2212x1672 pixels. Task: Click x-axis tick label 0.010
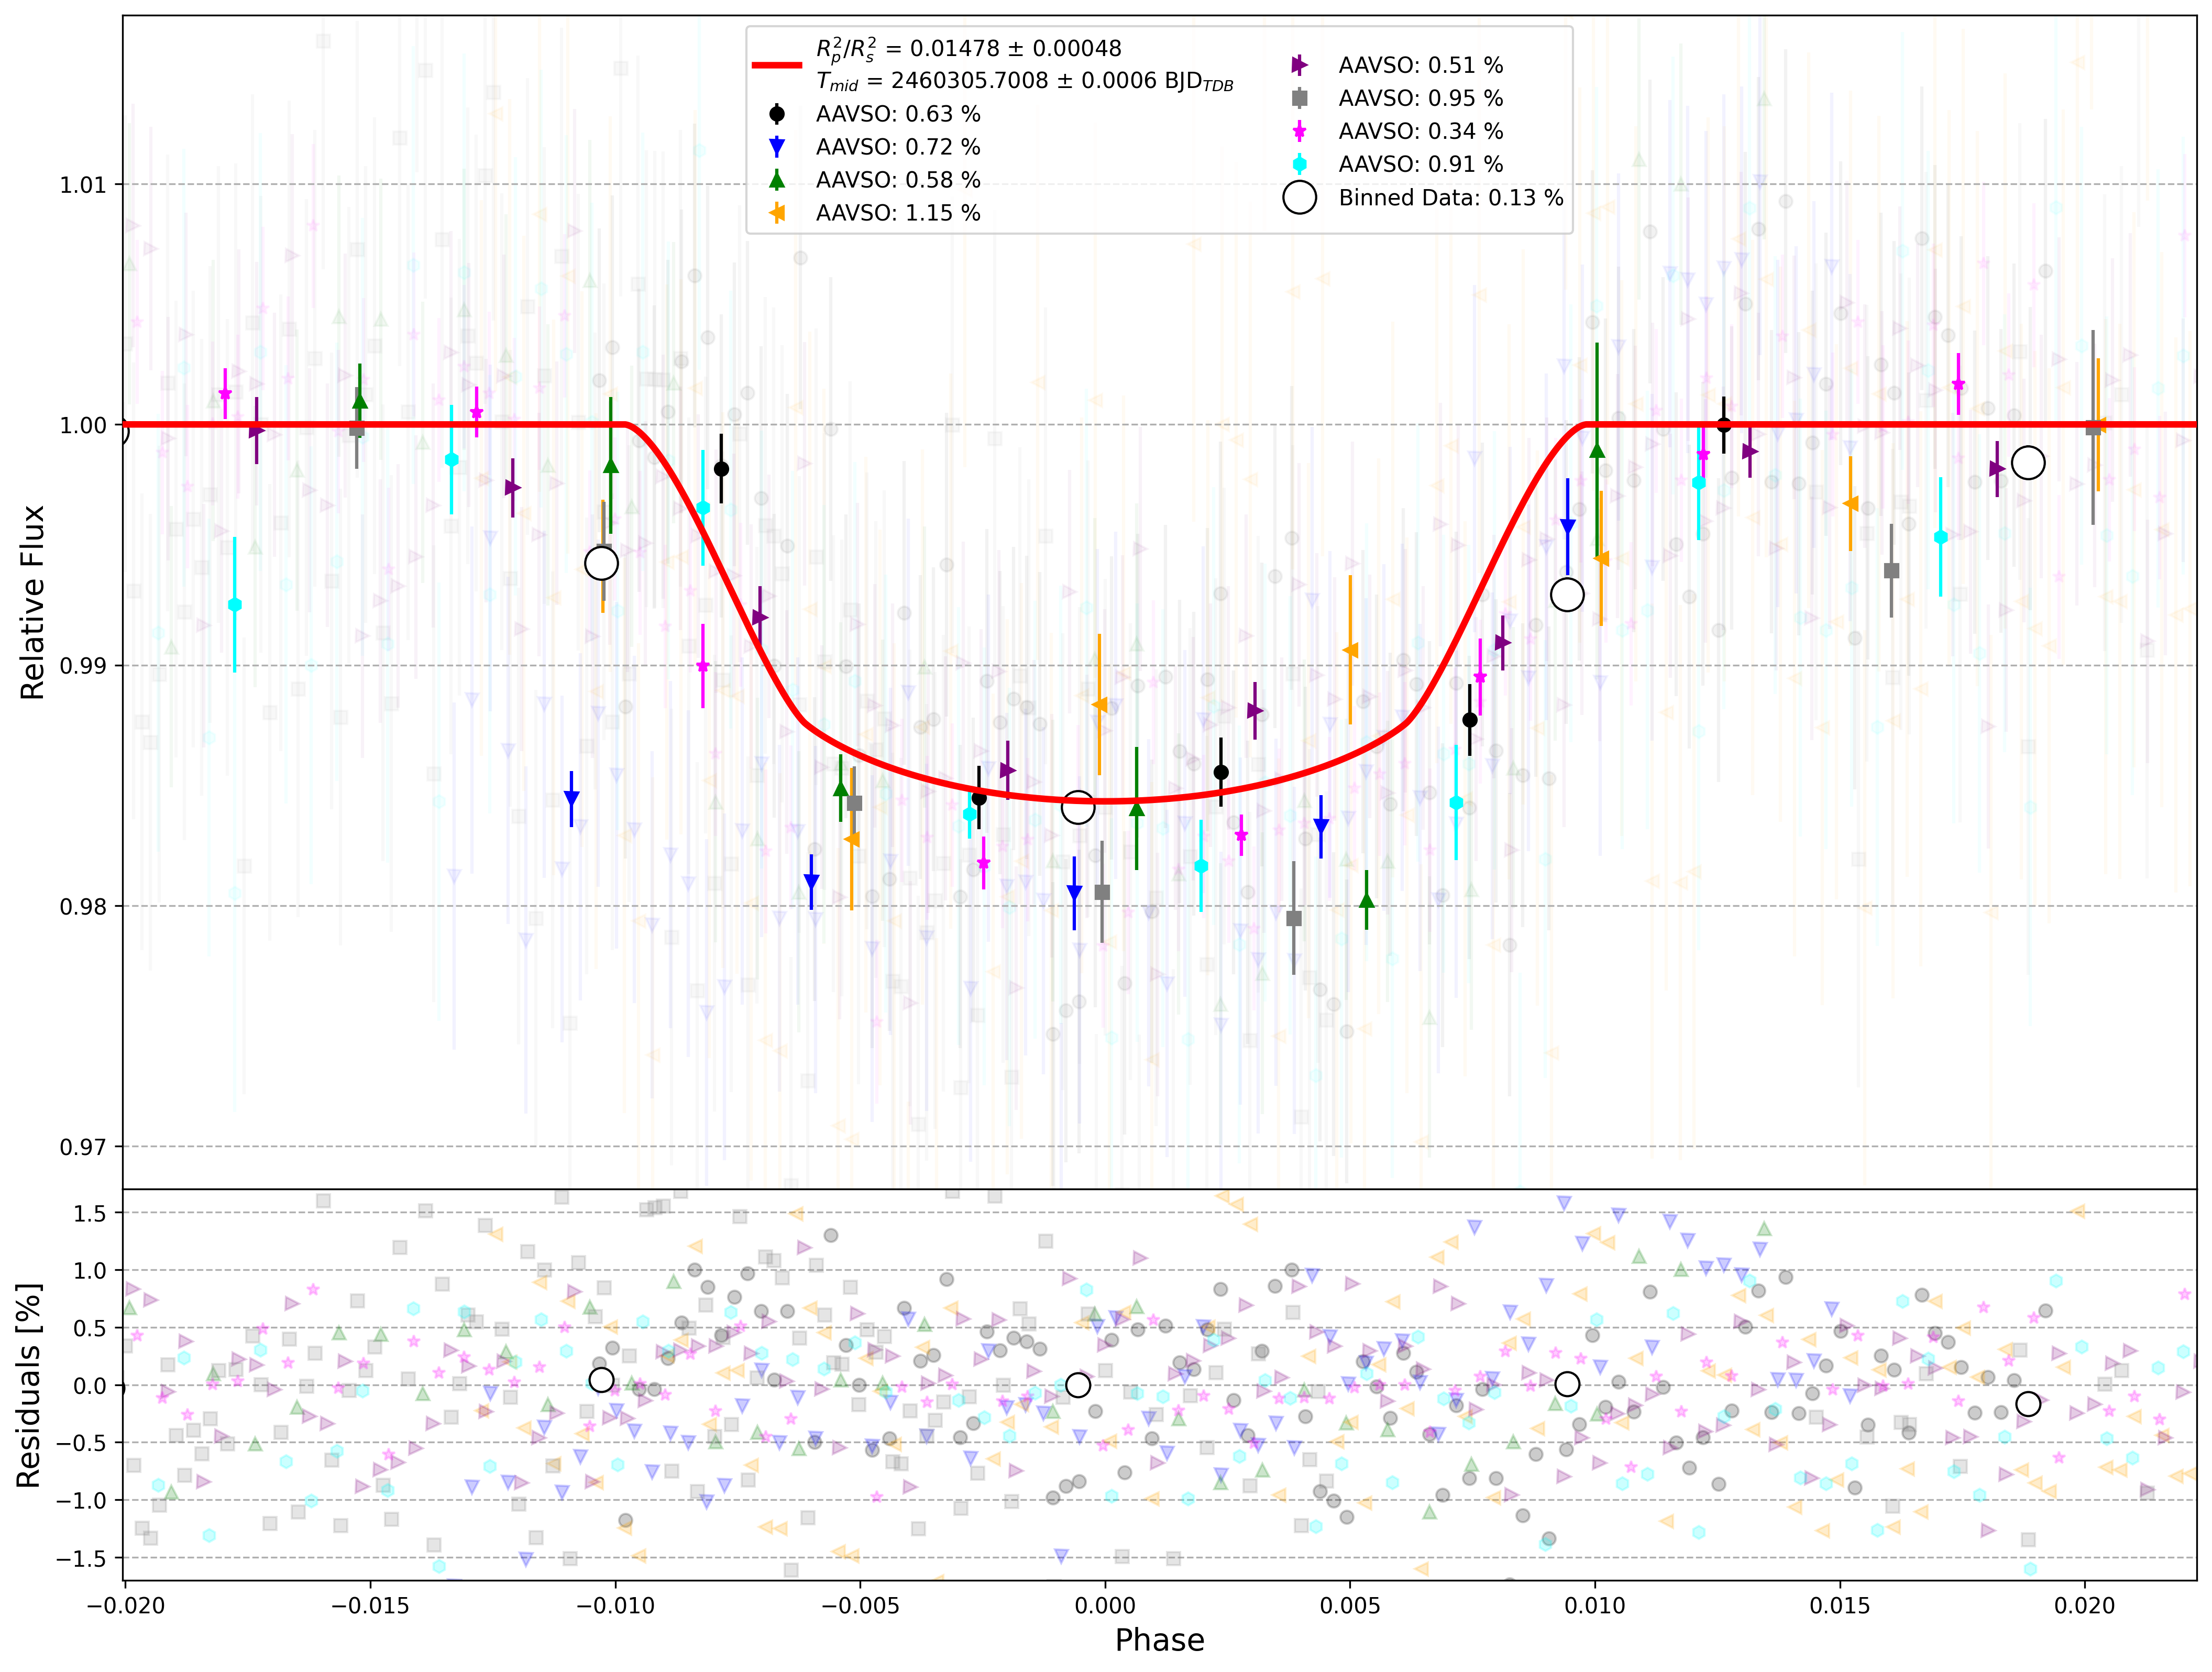1595,1606
